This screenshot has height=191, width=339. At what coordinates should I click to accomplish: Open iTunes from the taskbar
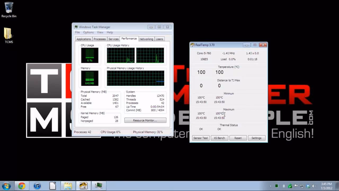(x=37, y=186)
